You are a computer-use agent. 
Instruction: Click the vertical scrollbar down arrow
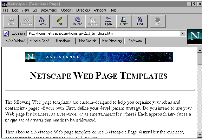point(200,135)
